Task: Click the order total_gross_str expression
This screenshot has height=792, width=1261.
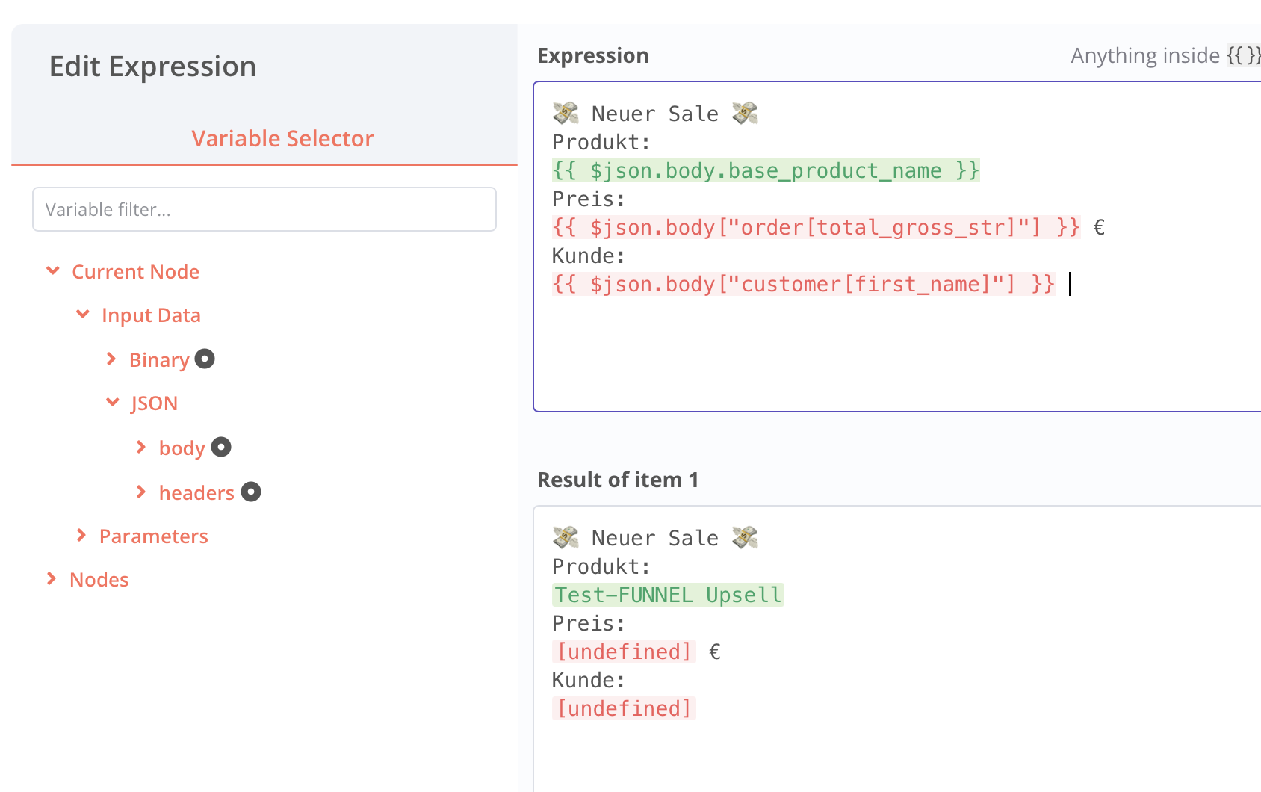Action: pos(815,228)
